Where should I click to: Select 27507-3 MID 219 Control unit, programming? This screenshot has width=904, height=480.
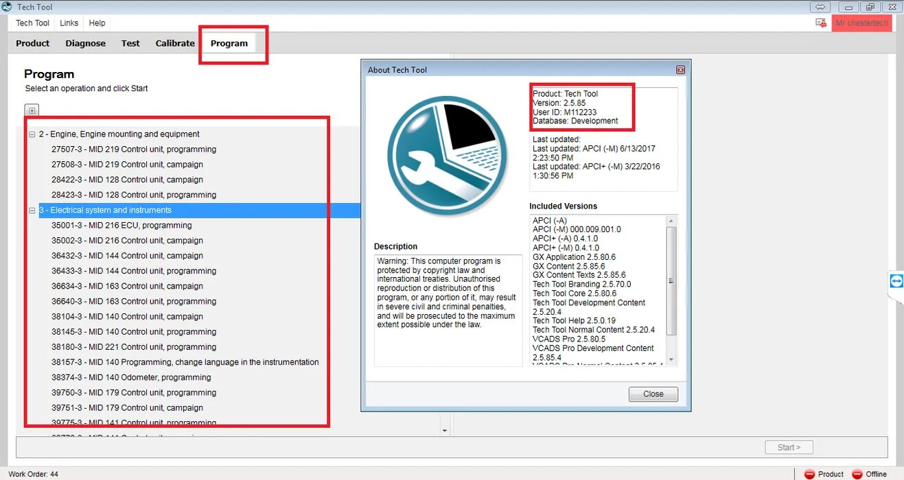(x=134, y=149)
